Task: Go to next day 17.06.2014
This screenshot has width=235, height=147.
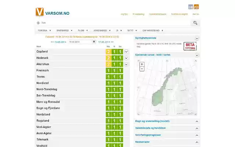Action: [106, 42]
